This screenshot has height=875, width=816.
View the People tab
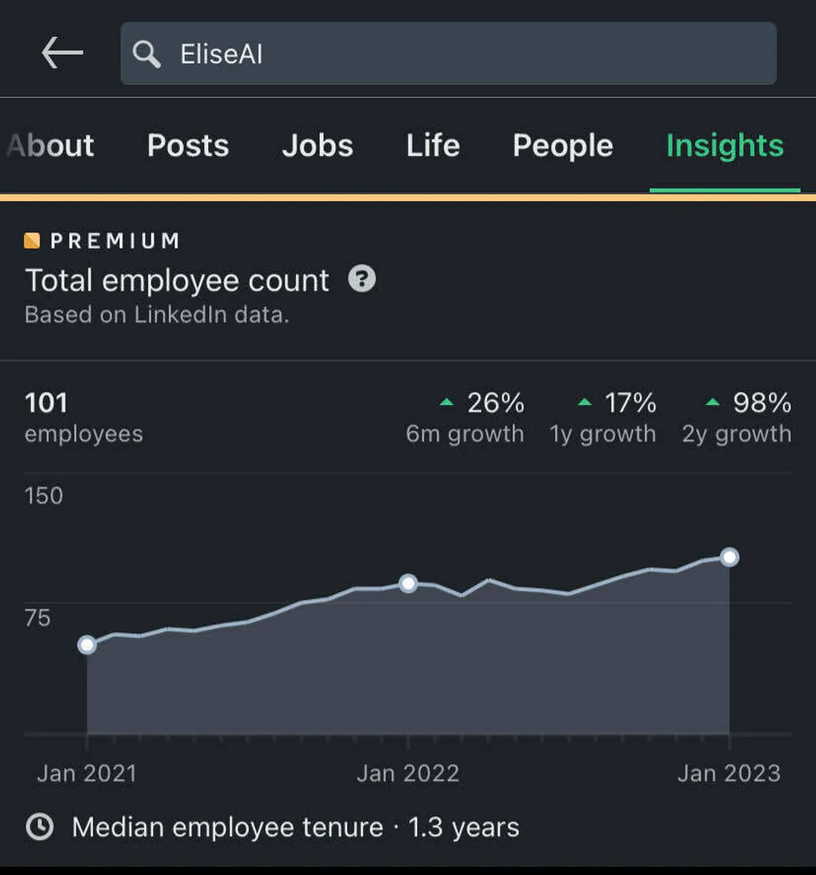click(x=563, y=145)
